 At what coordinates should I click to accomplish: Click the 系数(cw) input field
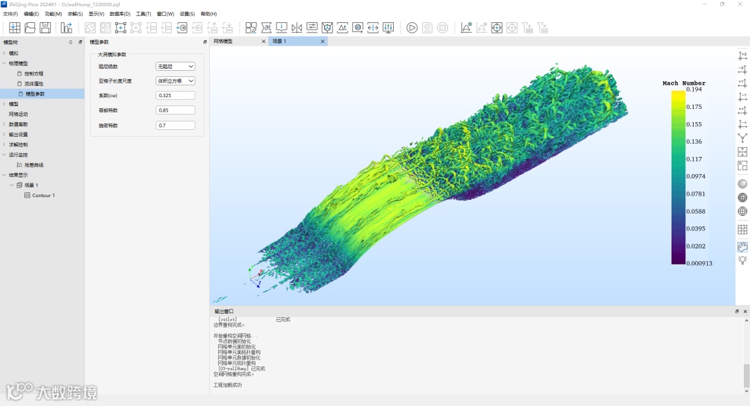pos(175,95)
